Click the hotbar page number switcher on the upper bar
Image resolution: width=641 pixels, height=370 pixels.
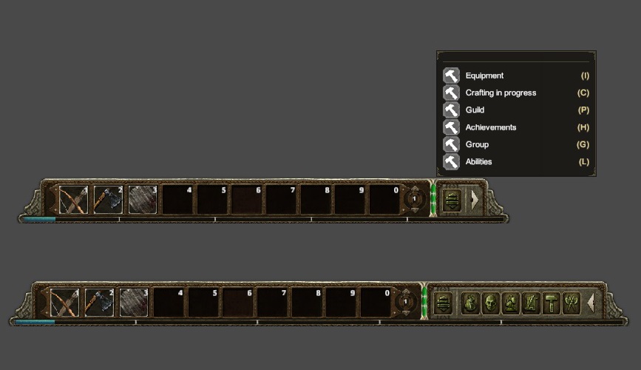414,199
